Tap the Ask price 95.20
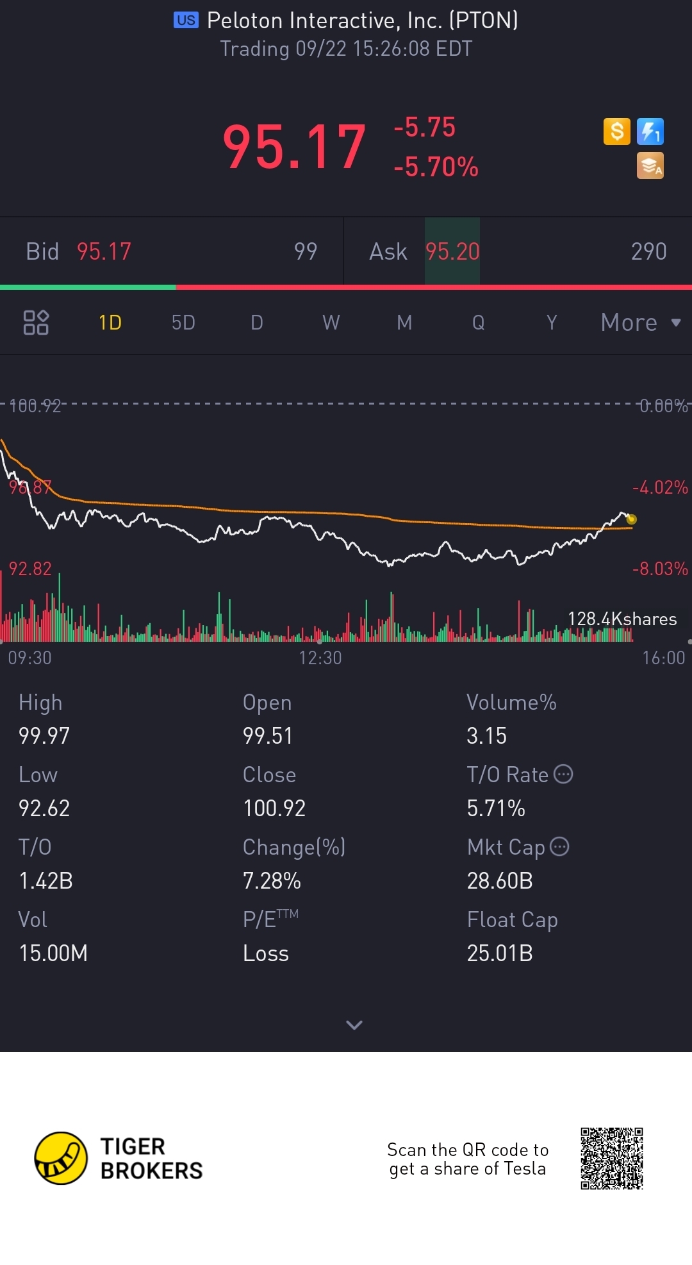This screenshot has width=692, height=1265. pos(452,251)
